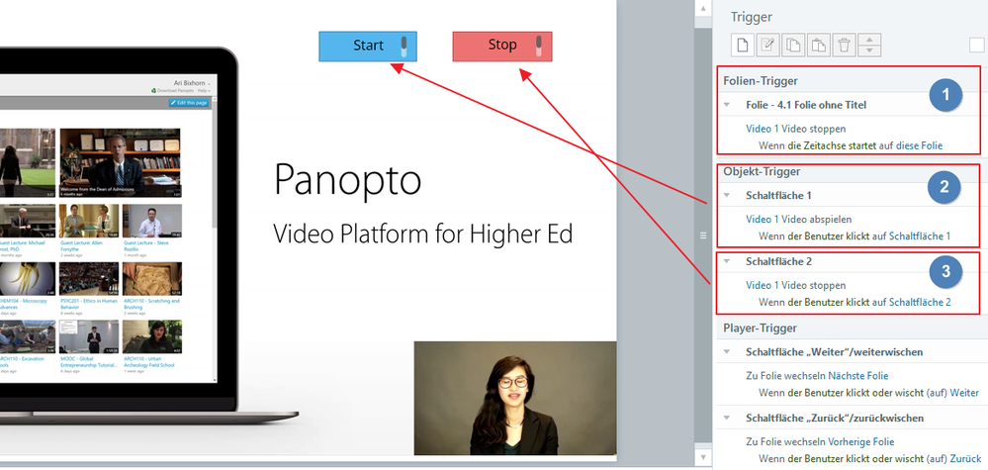Viewport: 988px width, 470px height.
Task: Open the Video 1 link under Folien-Trigger
Action: click(763, 129)
